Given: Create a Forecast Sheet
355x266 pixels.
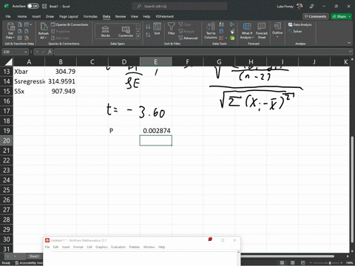Looking at the screenshot, I should (262, 31).
